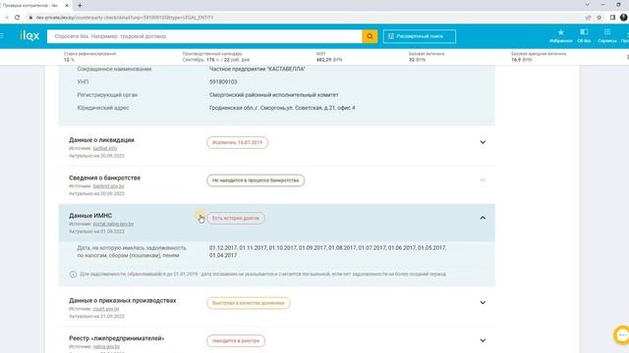This screenshot has width=629, height=353.
Task: Select Частное предприятие "КАСТАВЕЛЛА" name
Action: click(257, 69)
